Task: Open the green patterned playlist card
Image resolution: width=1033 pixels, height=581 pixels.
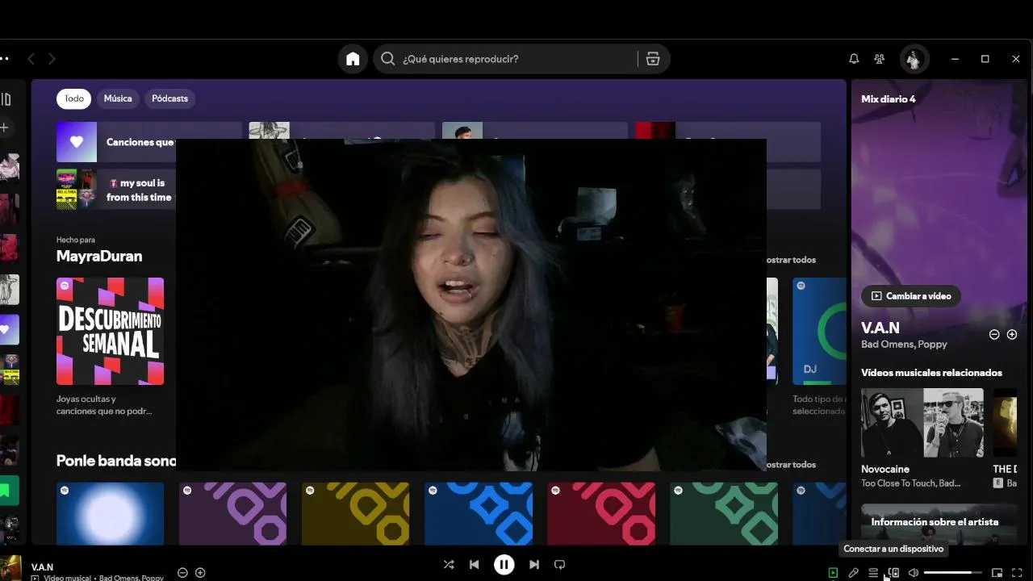Action: pos(724,514)
